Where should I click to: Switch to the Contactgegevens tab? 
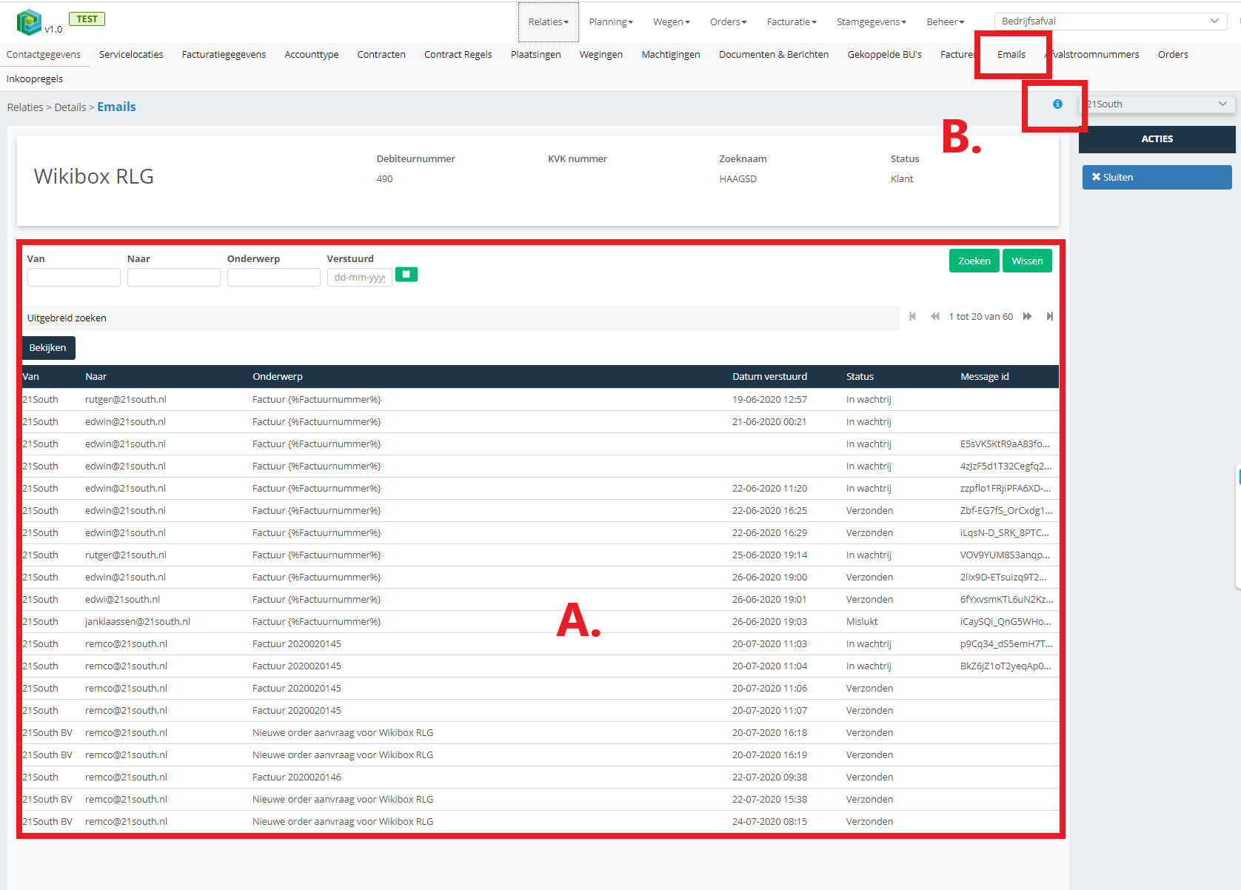click(44, 55)
